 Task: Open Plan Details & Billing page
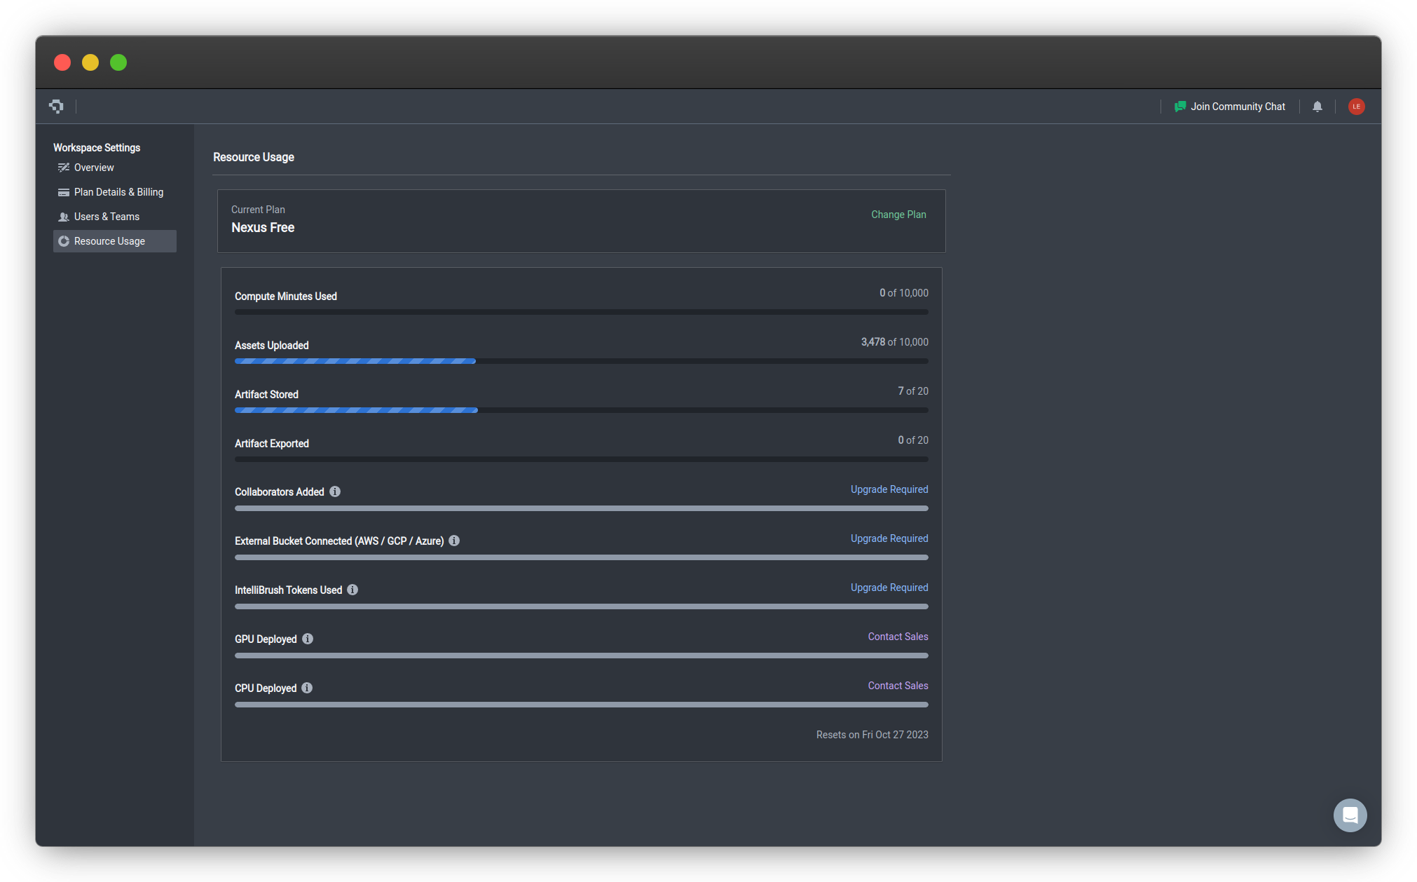tap(115, 192)
